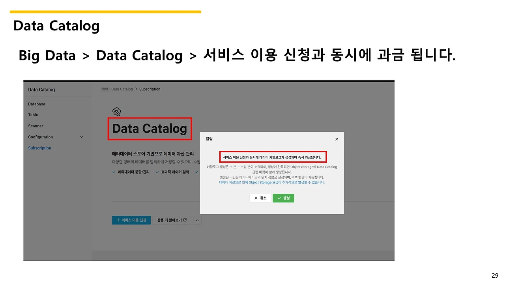Open the Scanner sidebar item

pos(36,126)
